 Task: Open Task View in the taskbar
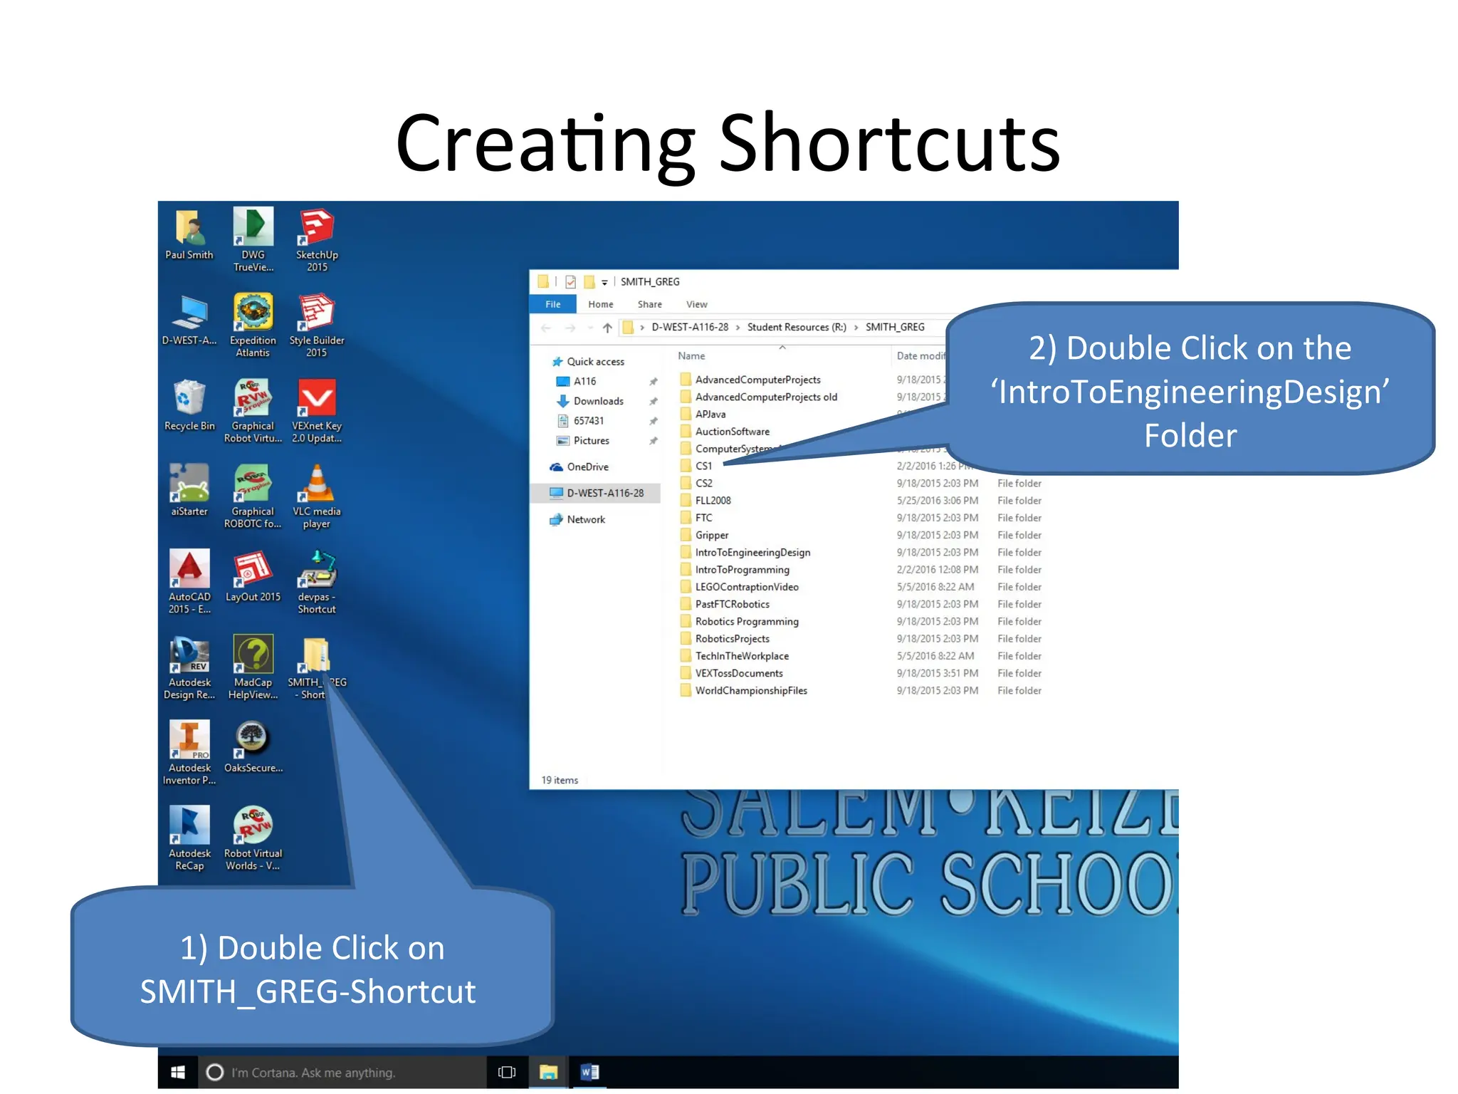click(507, 1072)
